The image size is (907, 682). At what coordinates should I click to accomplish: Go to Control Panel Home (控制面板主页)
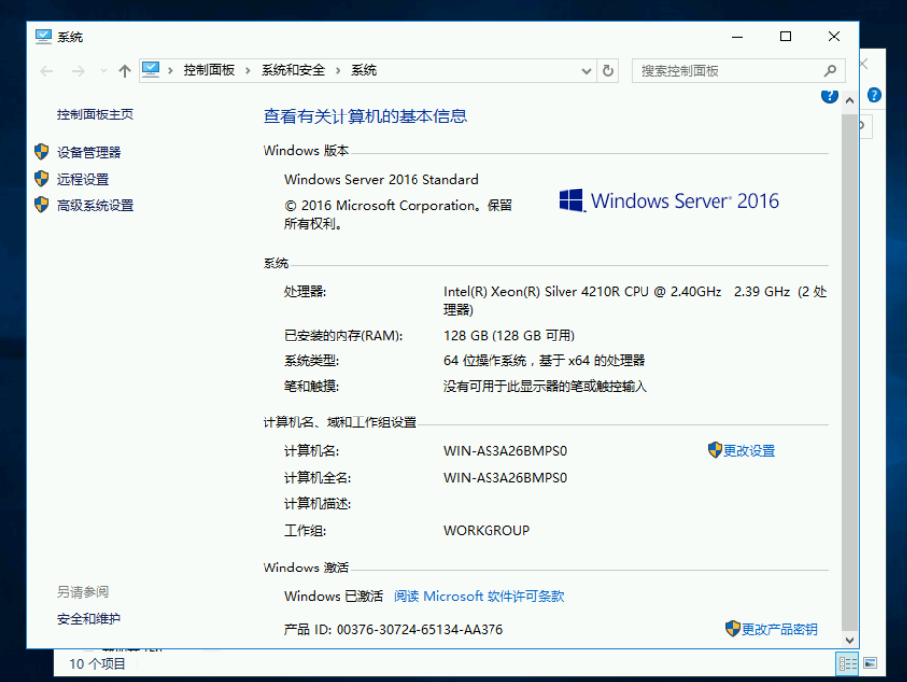coord(96,114)
